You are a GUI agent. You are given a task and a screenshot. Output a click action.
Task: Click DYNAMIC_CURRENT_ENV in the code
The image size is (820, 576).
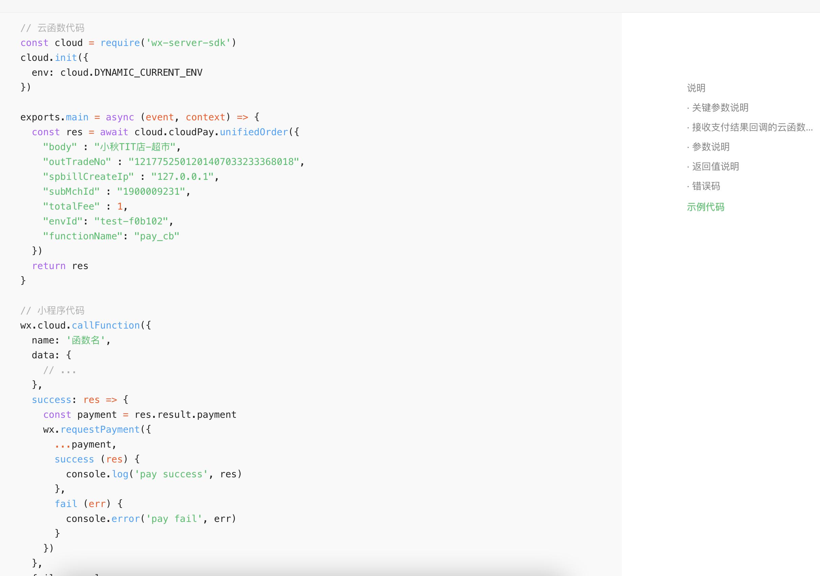[148, 72]
